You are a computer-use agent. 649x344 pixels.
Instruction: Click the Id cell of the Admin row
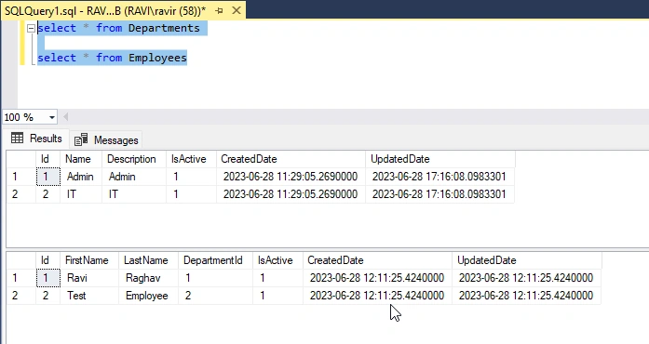tap(48, 177)
